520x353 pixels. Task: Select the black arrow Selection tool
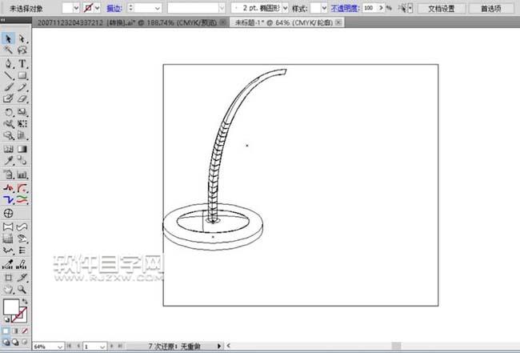[9, 38]
